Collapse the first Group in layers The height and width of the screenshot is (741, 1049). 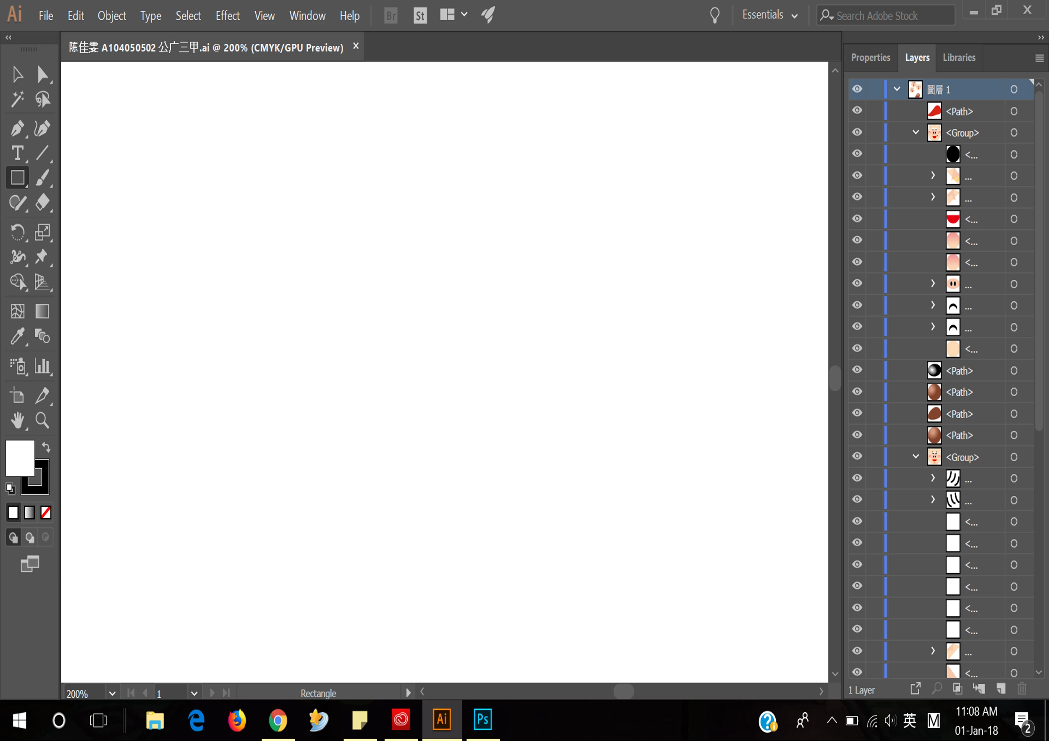click(x=916, y=132)
